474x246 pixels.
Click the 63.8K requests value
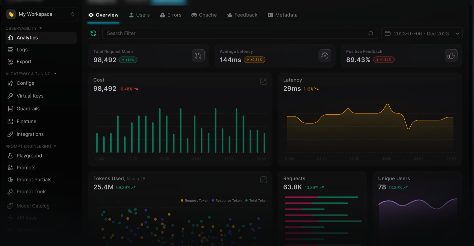293,187
